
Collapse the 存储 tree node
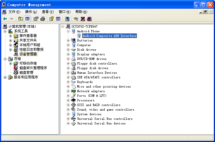pyautogui.click(x=5, y=59)
